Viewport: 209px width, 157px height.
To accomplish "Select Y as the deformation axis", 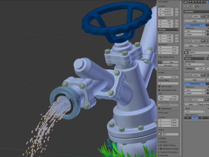I will coord(195,118).
